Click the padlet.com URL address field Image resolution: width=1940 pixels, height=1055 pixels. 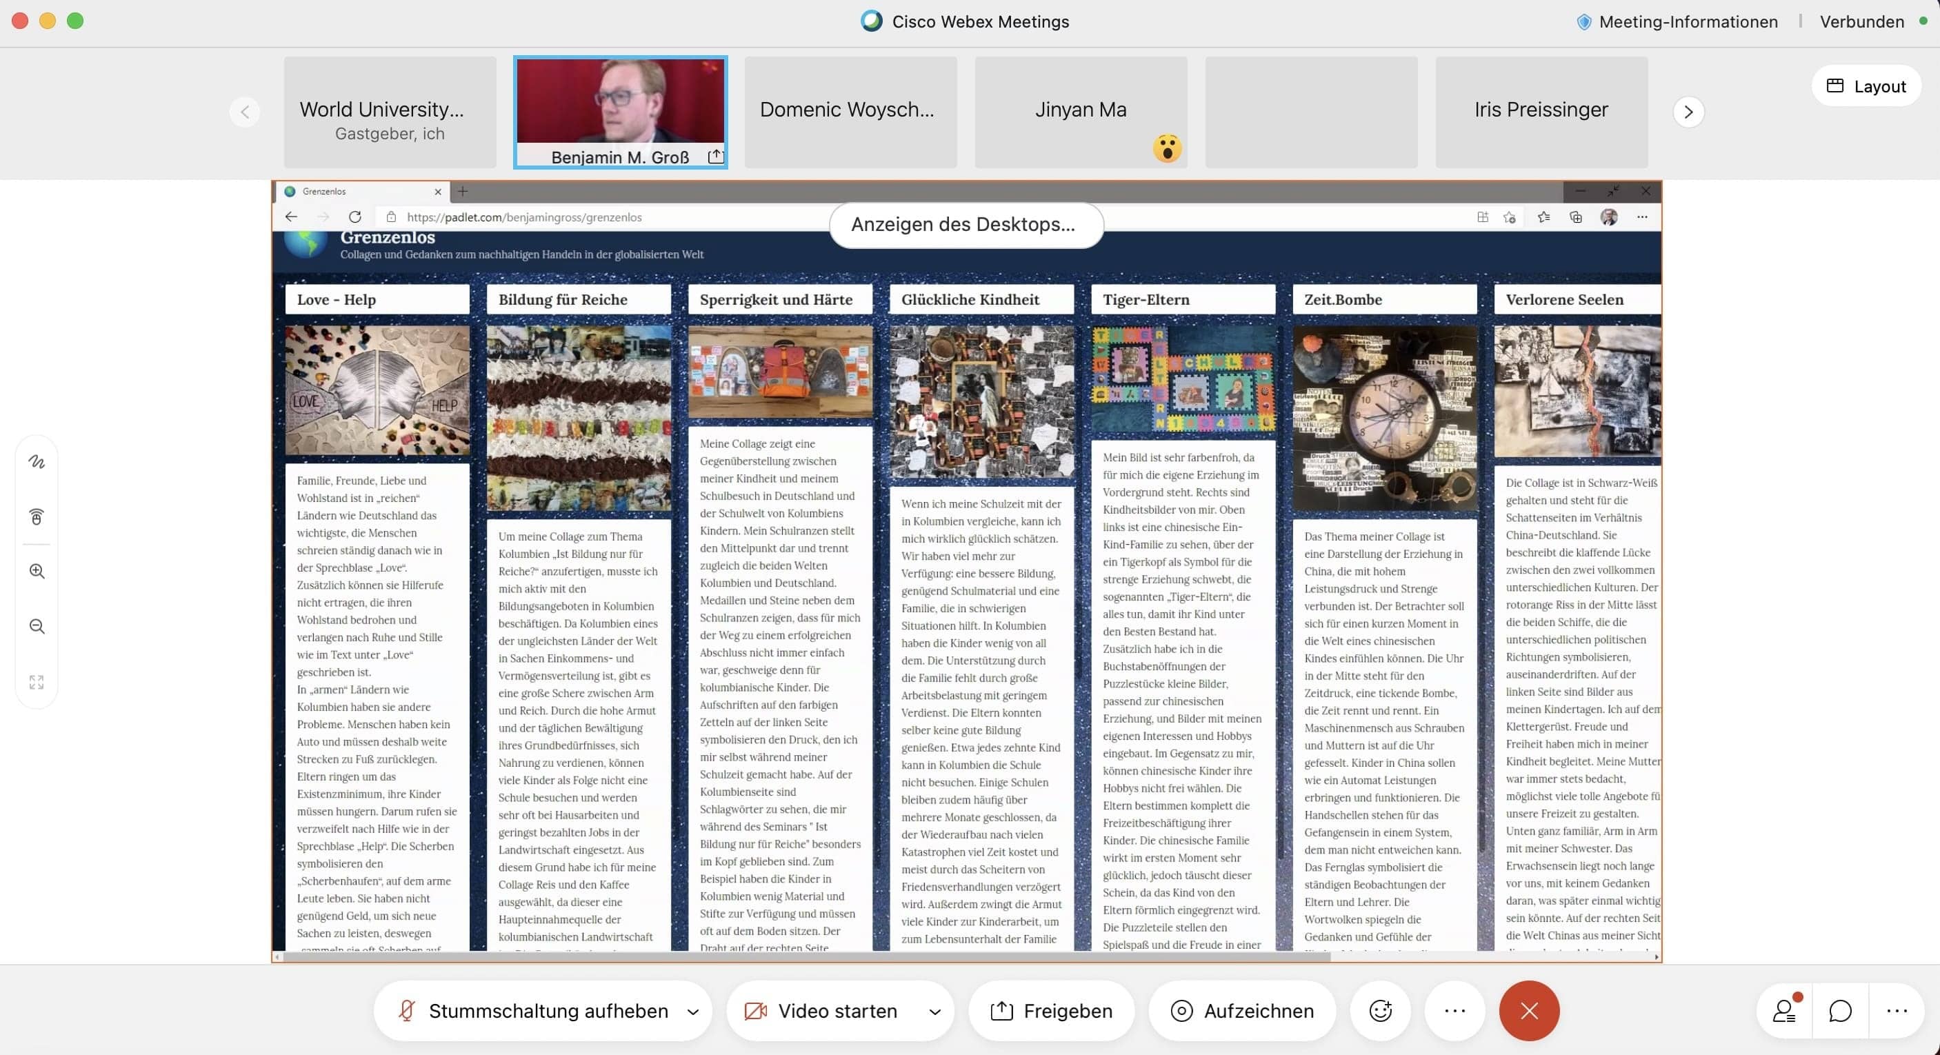click(x=524, y=217)
